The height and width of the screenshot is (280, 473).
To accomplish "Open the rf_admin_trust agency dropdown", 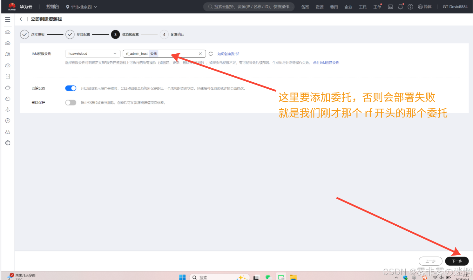I will tap(164, 54).
